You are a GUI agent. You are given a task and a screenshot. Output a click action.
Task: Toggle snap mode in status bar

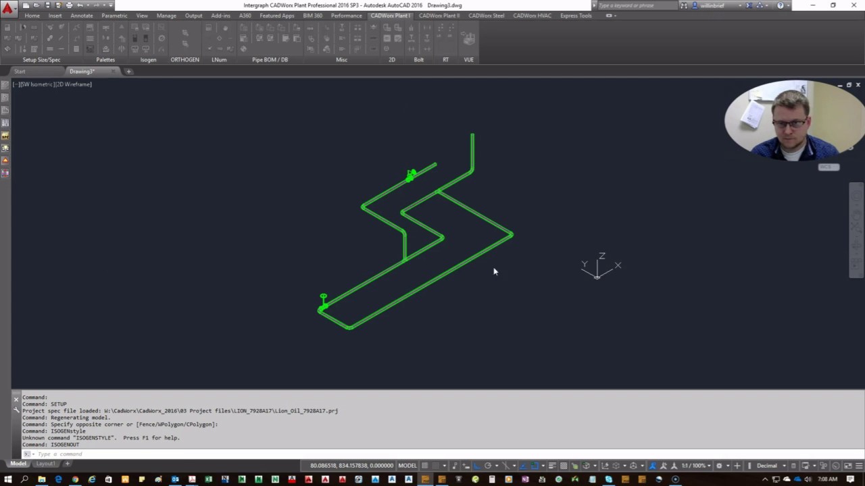(x=435, y=466)
